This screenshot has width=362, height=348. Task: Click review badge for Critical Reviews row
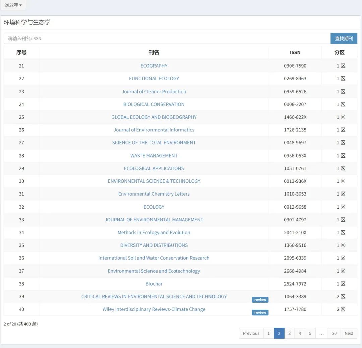coord(260,300)
